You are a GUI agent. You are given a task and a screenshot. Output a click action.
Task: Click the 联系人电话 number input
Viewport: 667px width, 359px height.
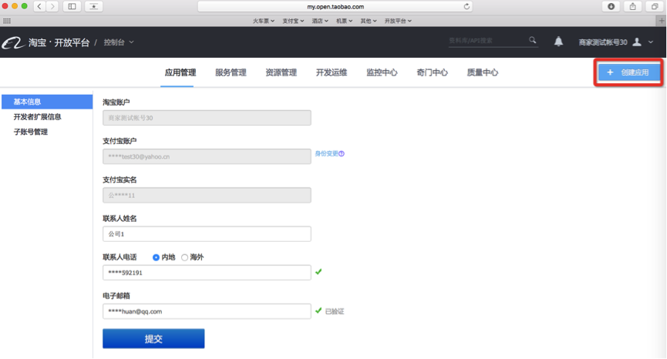(x=207, y=273)
